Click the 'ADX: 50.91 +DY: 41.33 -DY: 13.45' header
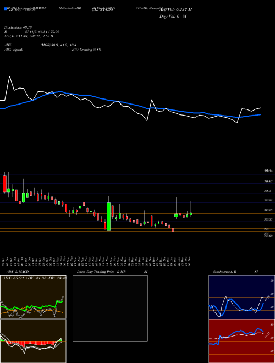Screen dimensions: 275x363 coord(35,278)
